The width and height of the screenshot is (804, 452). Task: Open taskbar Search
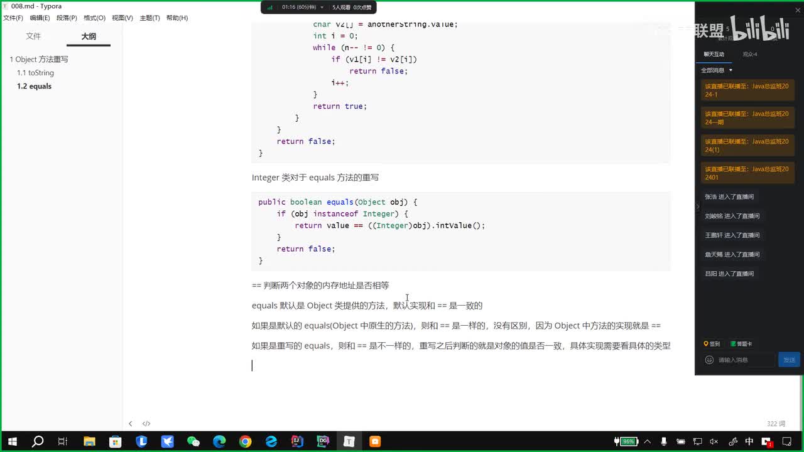point(38,441)
